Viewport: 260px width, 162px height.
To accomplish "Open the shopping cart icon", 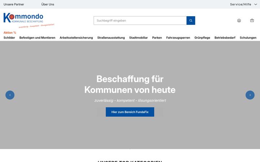I will [x=252, y=21].
